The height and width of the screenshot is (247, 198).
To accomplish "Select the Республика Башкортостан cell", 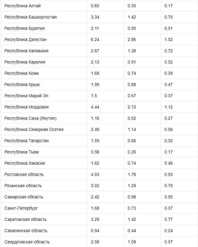I will point(31,17).
